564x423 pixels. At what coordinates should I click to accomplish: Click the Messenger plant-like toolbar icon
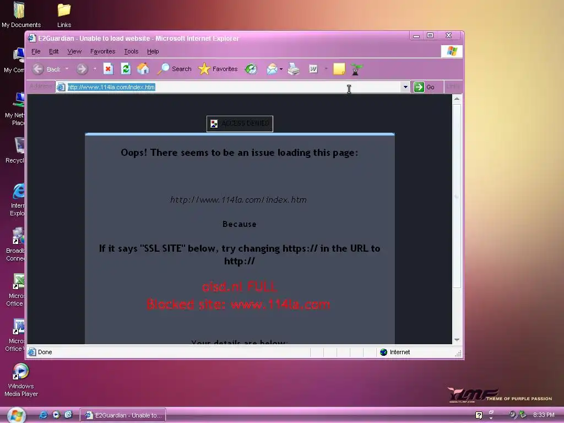click(356, 69)
